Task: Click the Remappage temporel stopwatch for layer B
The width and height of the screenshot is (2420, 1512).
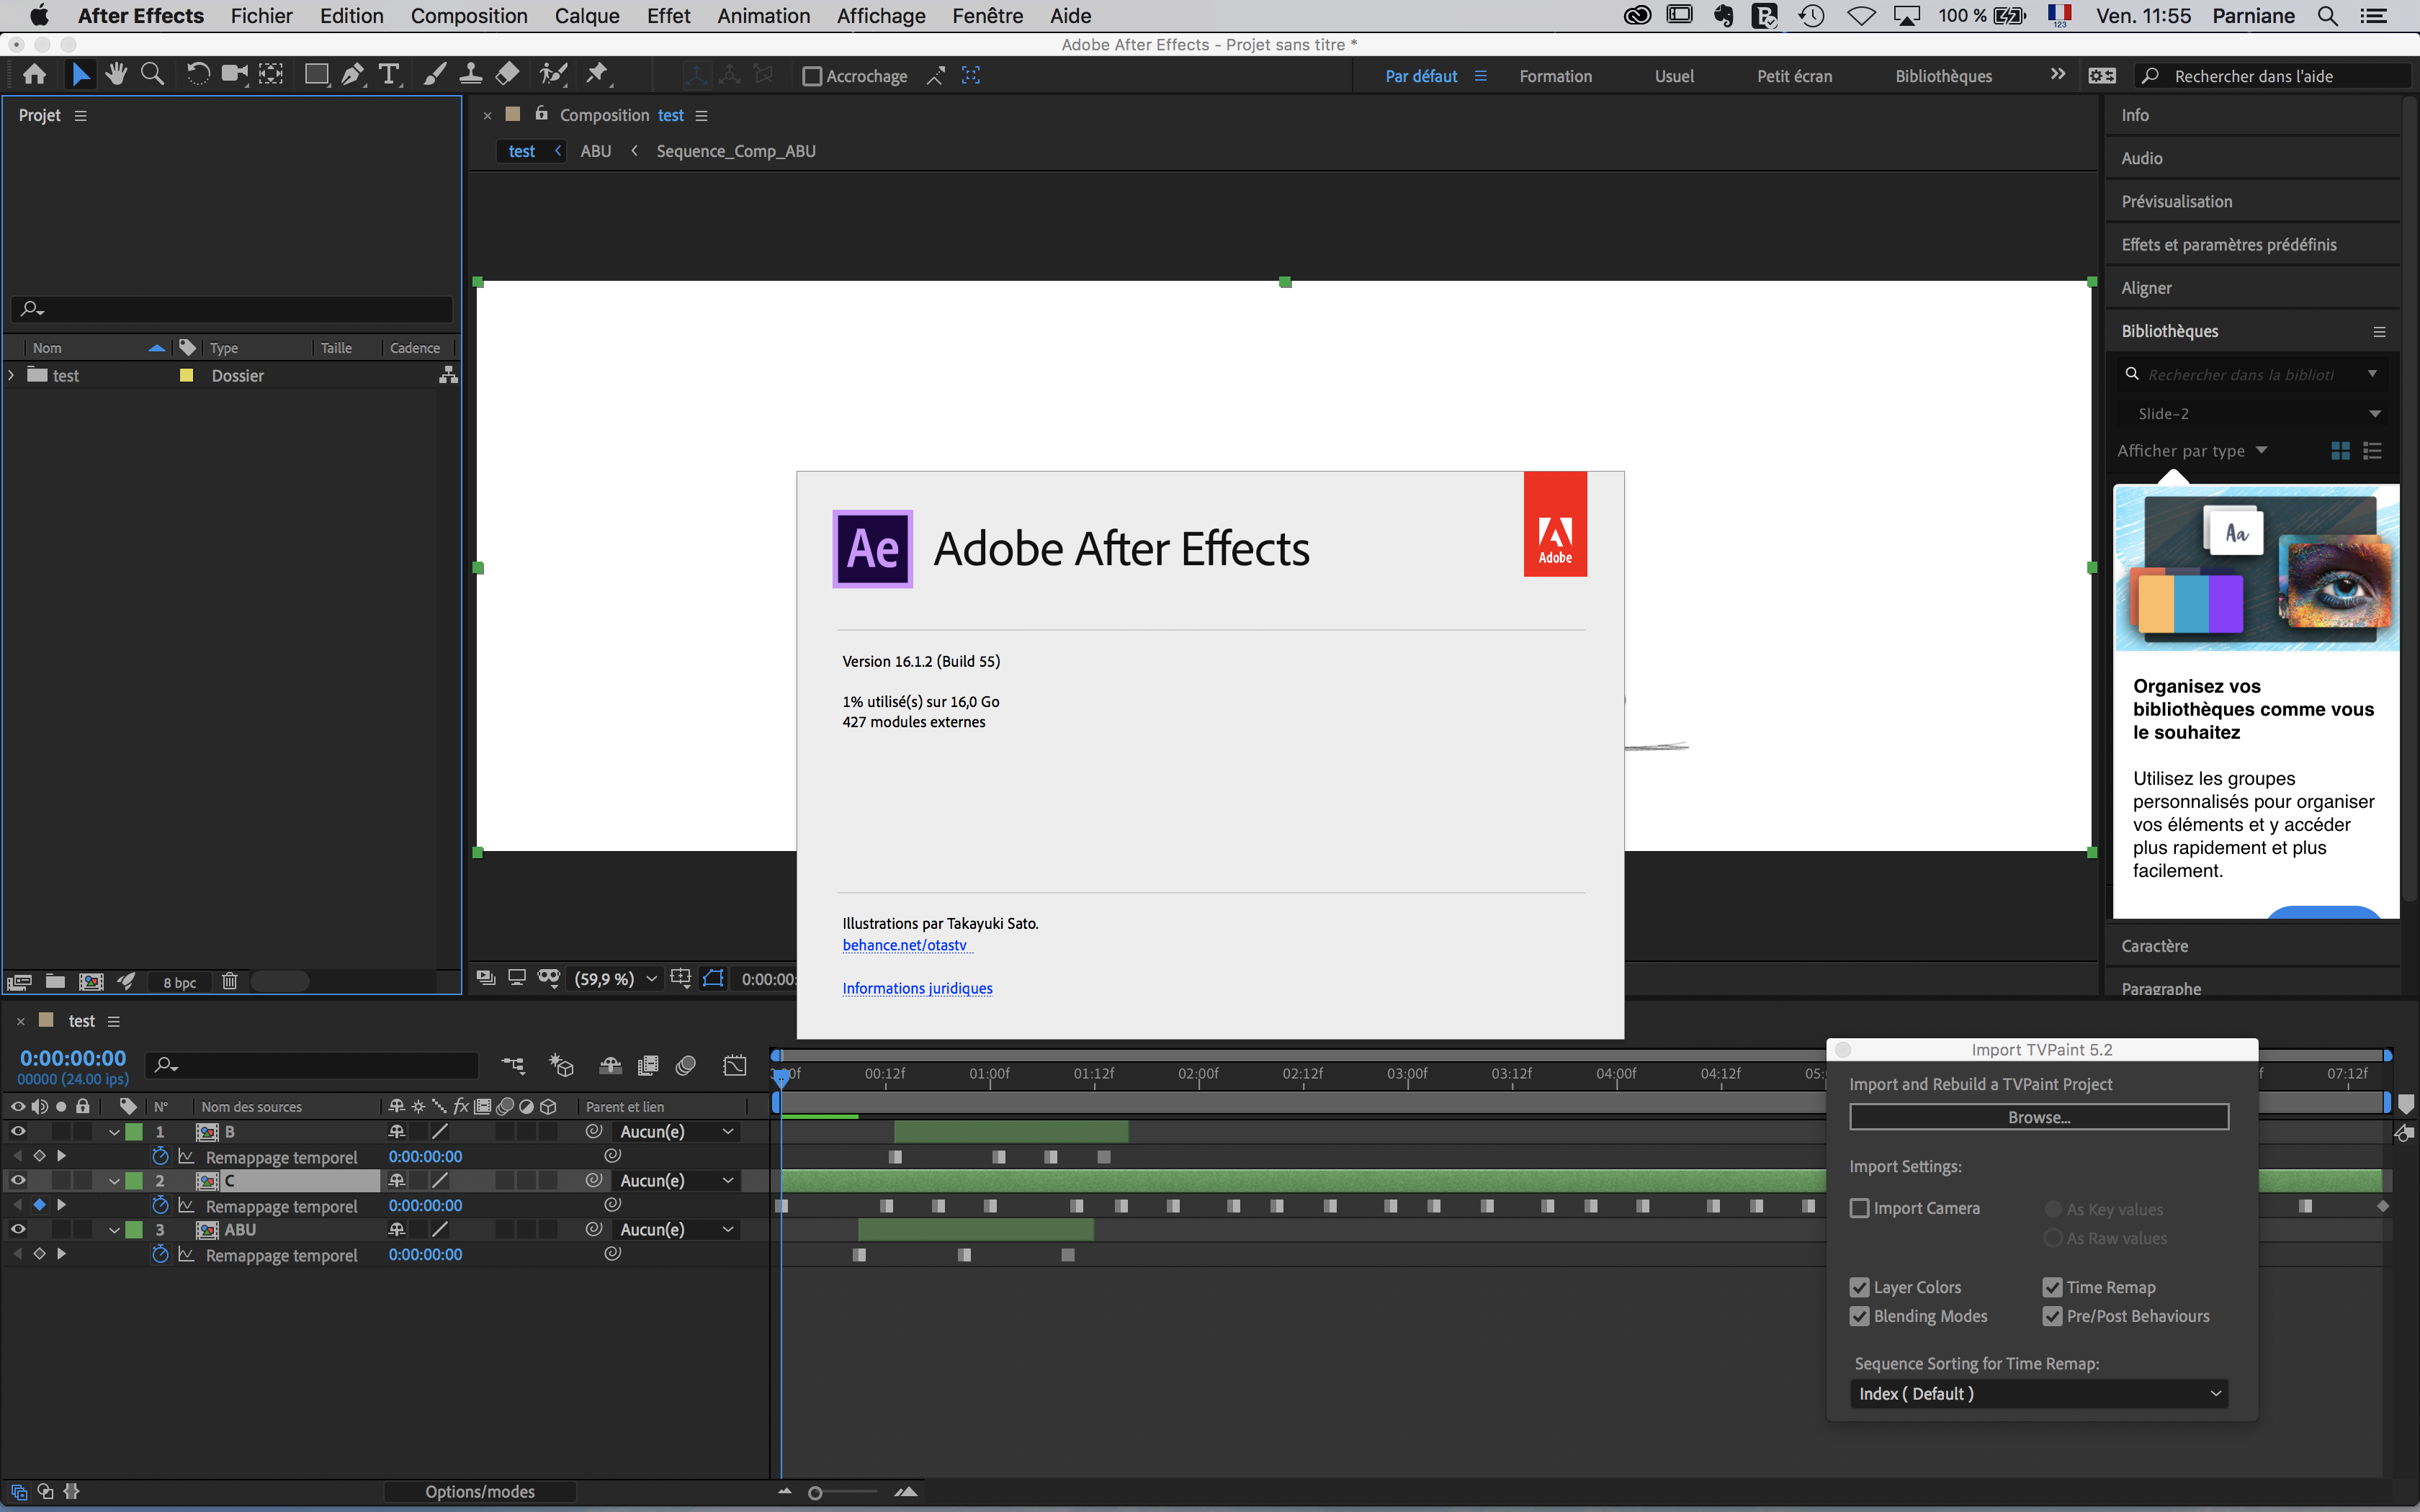Action: click(x=160, y=1156)
